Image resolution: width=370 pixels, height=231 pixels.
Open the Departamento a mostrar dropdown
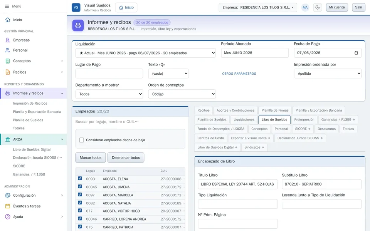[x=109, y=94]
